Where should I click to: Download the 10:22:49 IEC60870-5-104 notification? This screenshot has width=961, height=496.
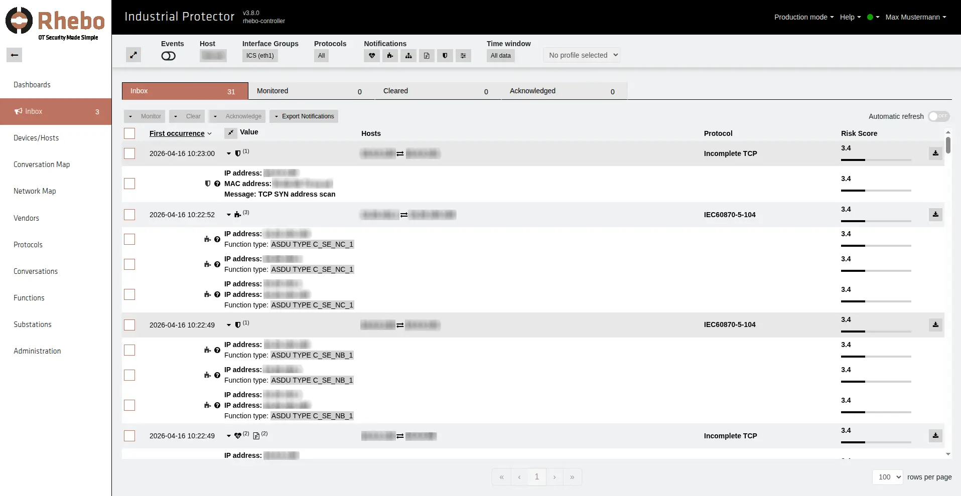(935, 325)
